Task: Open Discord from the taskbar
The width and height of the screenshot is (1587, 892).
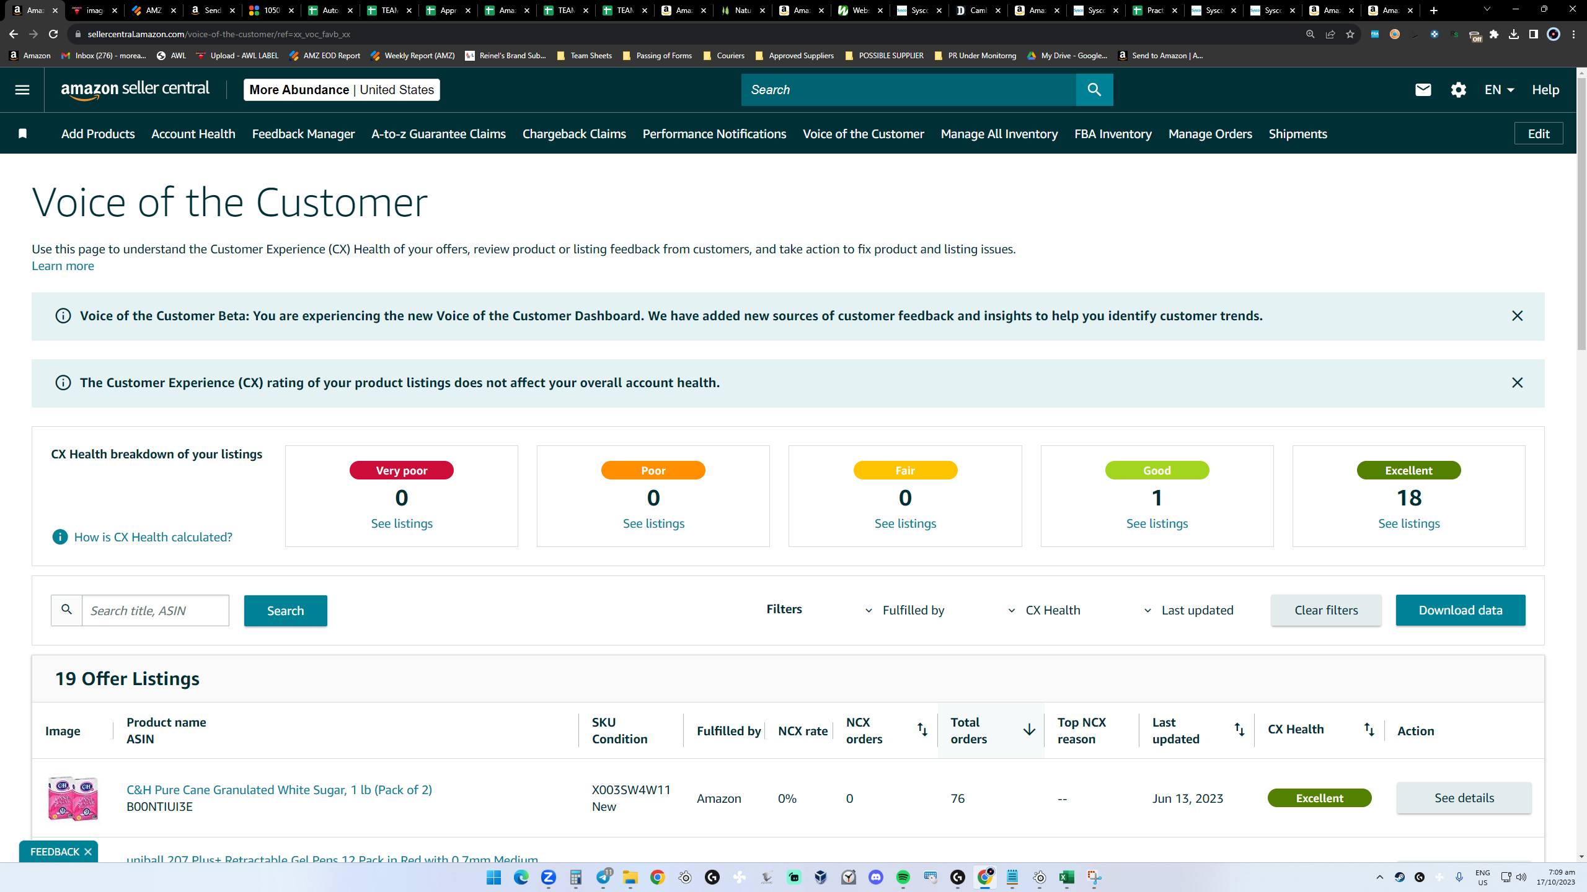Action: 875,877
